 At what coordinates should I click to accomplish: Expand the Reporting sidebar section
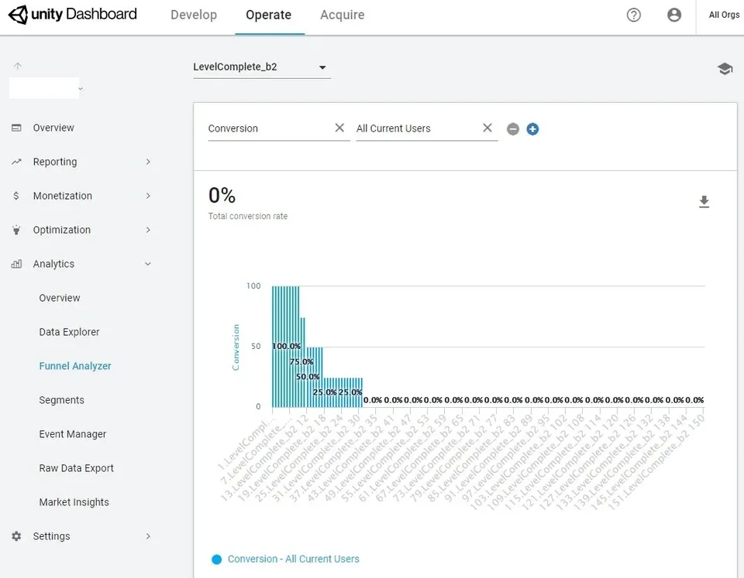click(x=81, y=162)
